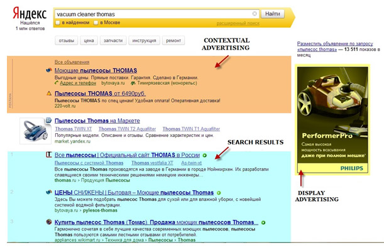Open the Все объявления link

point(72,62)
